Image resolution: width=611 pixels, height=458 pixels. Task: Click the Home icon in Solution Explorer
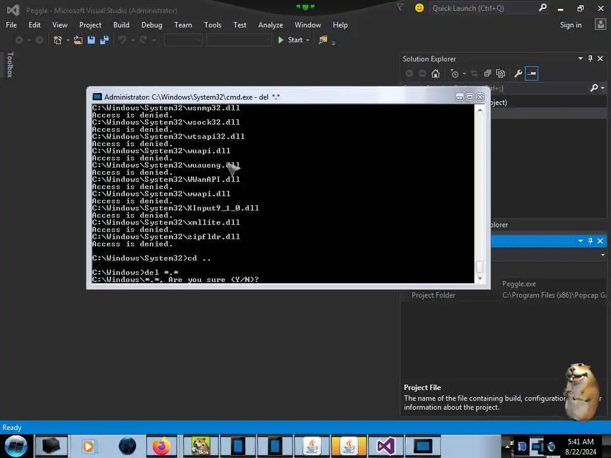click(435, 73)
